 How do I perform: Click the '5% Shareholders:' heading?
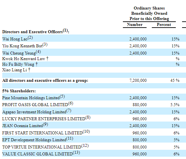(19, 91)
